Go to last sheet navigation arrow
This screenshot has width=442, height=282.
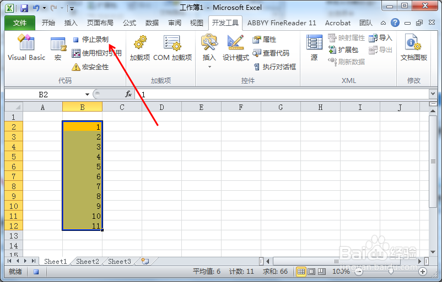(x=34, y=261)
